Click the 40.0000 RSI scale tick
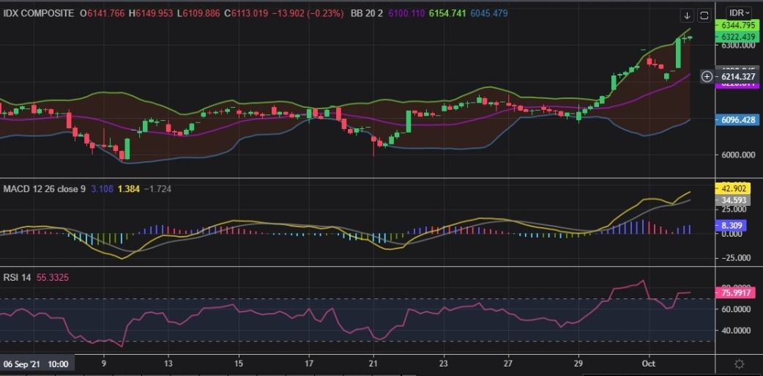763x376 pixels. tap(737, 331)
